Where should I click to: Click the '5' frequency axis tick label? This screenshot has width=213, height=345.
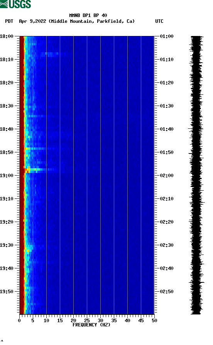tap(33, 321)
